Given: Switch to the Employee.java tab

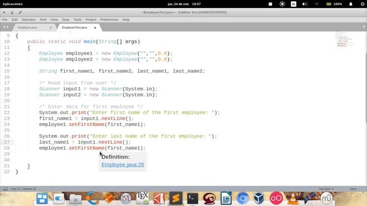Looking at the screenshot, I should (x=28, y=27).
